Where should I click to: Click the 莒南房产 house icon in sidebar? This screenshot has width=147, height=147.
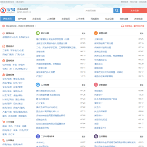pos(4,46)
